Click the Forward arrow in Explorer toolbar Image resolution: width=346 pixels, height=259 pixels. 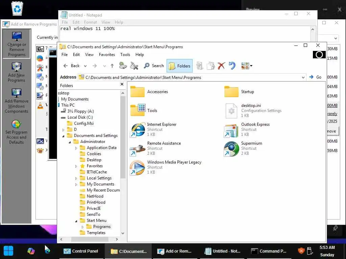(95, 66)
